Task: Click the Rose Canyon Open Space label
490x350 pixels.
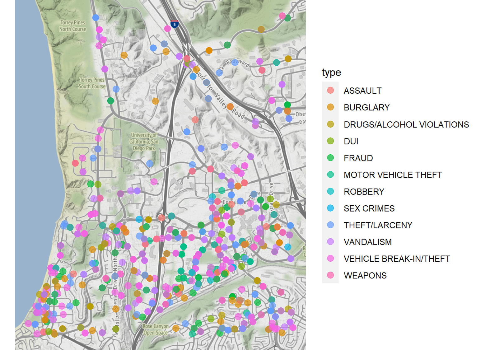Action: pos(156,329)
